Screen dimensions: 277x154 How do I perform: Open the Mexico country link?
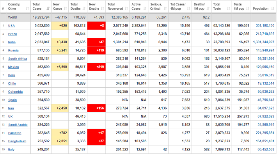click(13, 67)
